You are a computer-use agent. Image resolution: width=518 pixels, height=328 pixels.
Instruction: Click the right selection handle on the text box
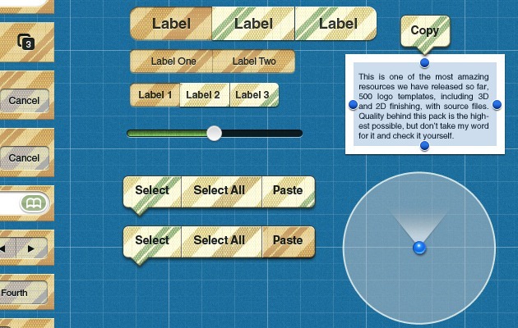[x=497, y=105]
